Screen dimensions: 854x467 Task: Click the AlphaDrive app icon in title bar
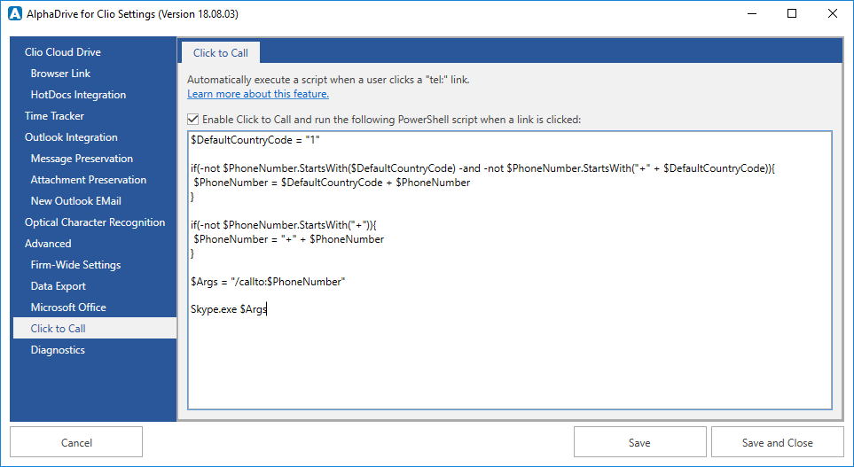pyautogui.click(x=14, y=14)
